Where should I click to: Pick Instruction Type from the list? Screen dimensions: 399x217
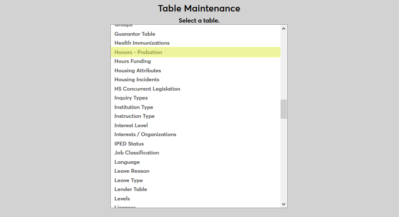134,116
